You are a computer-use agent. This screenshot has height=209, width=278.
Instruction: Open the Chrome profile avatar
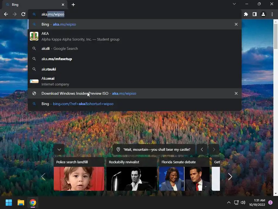click(x=263, y=14)
